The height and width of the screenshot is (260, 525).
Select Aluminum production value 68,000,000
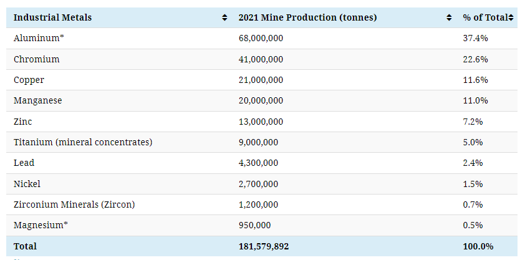point(261,38)
